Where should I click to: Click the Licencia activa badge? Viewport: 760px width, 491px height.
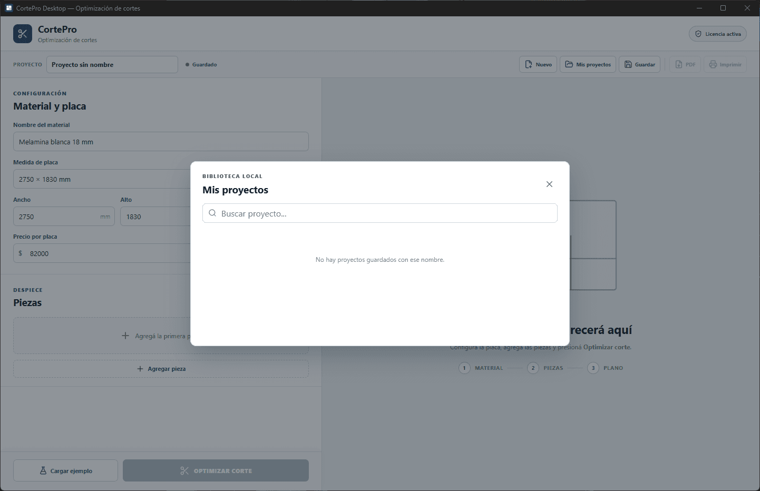[x=718, y=34]
